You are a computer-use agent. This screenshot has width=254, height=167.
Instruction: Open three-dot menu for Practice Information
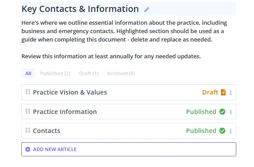click(x=231, y=112)
